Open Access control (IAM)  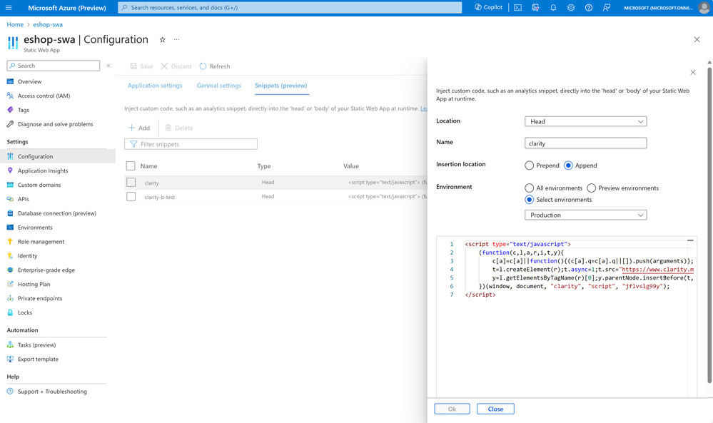pyautogui.click(x=44, y=96)
